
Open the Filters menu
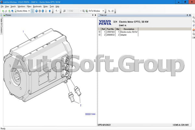[29, 6]
